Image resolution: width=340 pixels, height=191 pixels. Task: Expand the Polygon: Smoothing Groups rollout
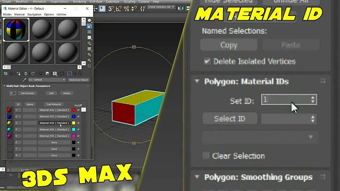pyautogui.click(x=197, y=176)
